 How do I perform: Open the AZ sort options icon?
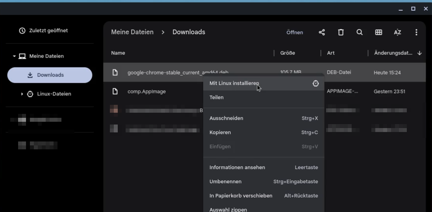point(397,33)
